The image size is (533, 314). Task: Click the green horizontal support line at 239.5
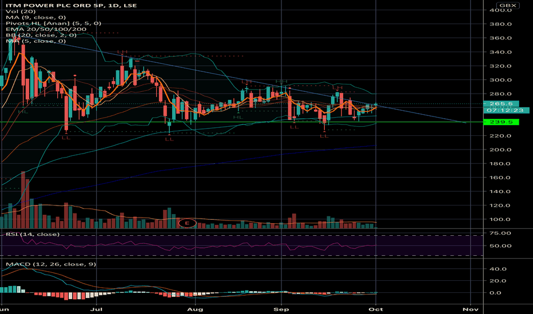click(x=241, y=122)
